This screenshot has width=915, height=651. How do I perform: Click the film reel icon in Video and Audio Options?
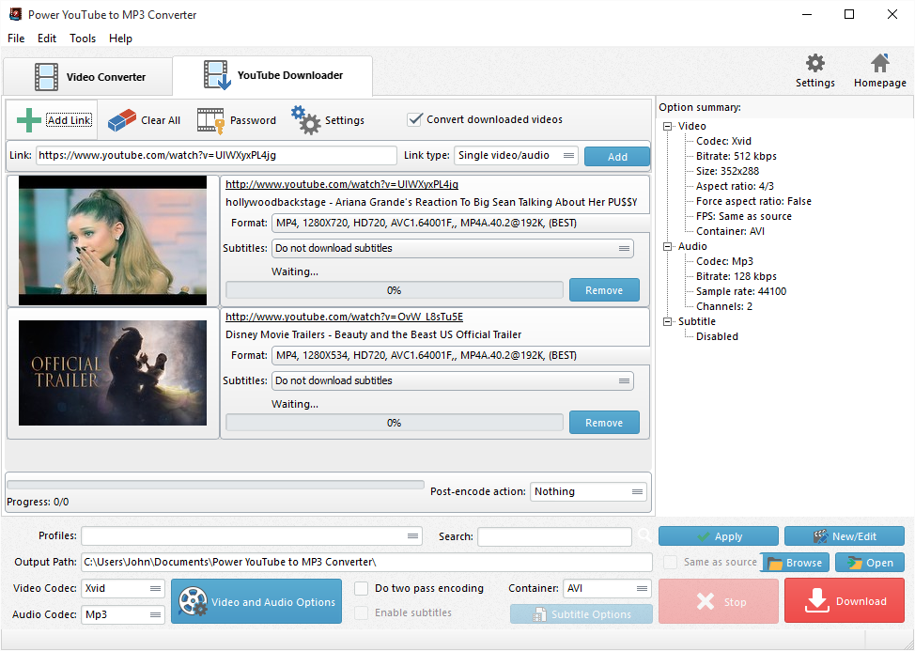coord(193,602)
